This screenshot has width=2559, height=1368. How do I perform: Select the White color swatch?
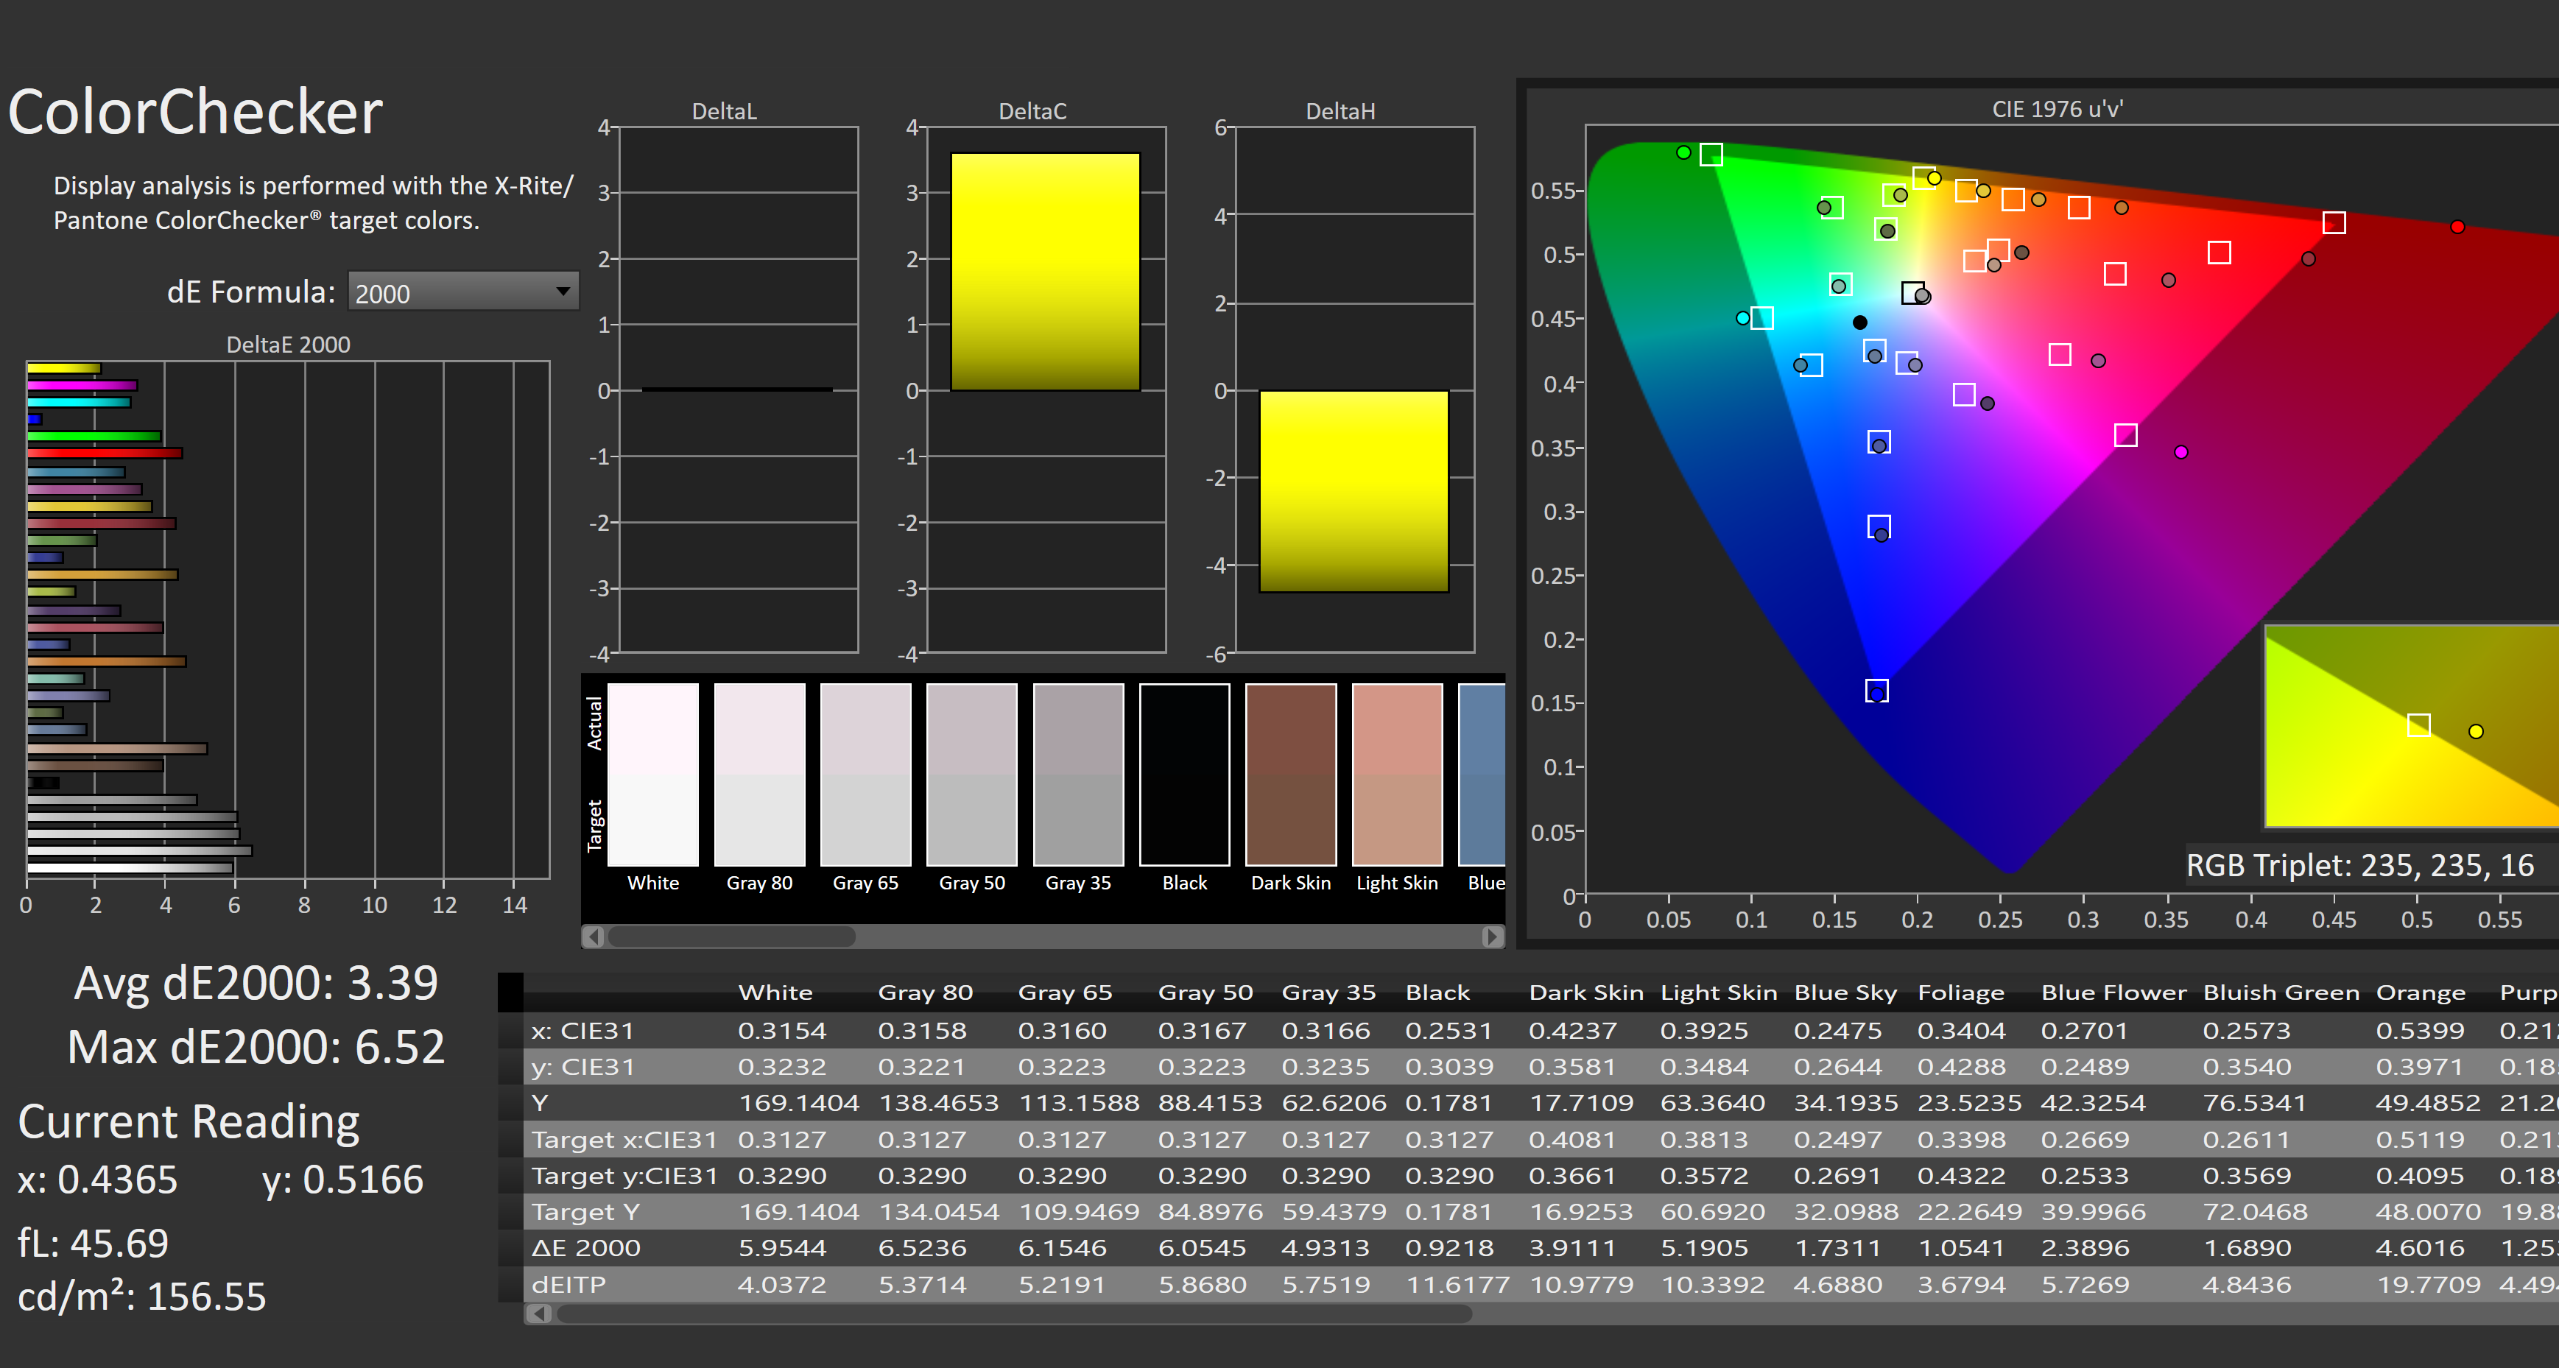(652, 775)
